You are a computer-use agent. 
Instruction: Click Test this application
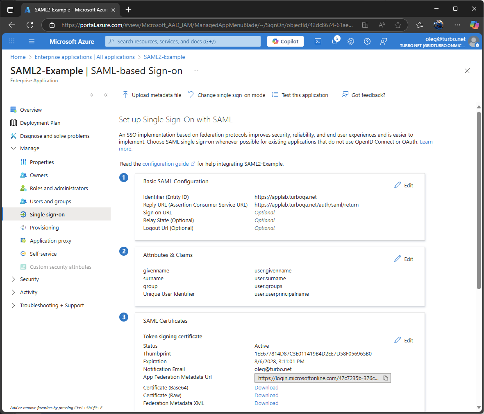tap(304, 94)
